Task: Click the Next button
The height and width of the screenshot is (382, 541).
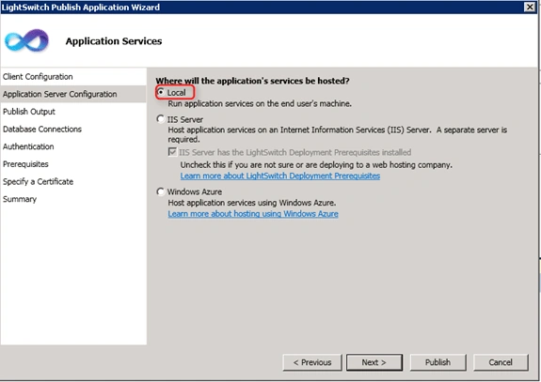Action: pyautogui.click(x=374, y=362)
